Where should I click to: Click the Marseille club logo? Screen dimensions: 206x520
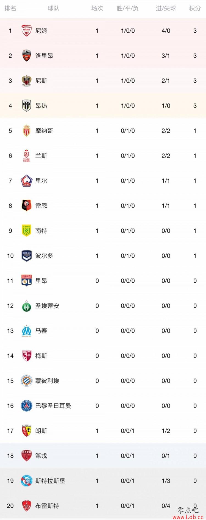[27, 331]
